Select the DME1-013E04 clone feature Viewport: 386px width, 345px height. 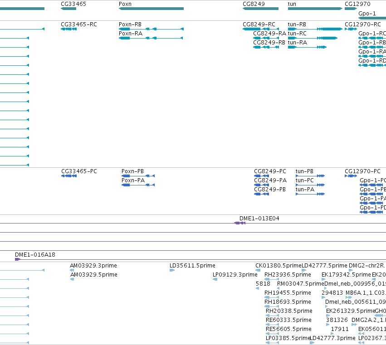pyautogui.click(x=239, y=223)
